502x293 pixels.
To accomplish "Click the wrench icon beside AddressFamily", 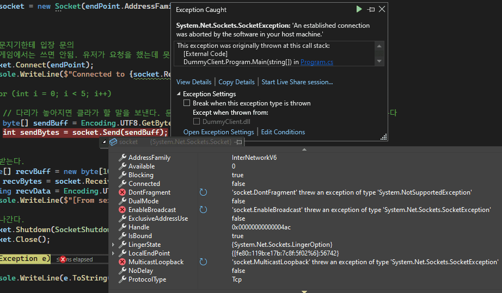I will click(123, 158).
